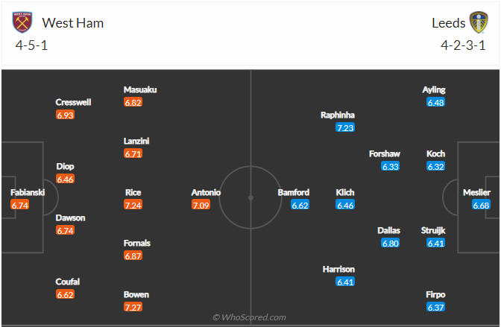This screenshot has width=501, height=327.
Task: Open the Leeds team name link
Action: [448, 22]
